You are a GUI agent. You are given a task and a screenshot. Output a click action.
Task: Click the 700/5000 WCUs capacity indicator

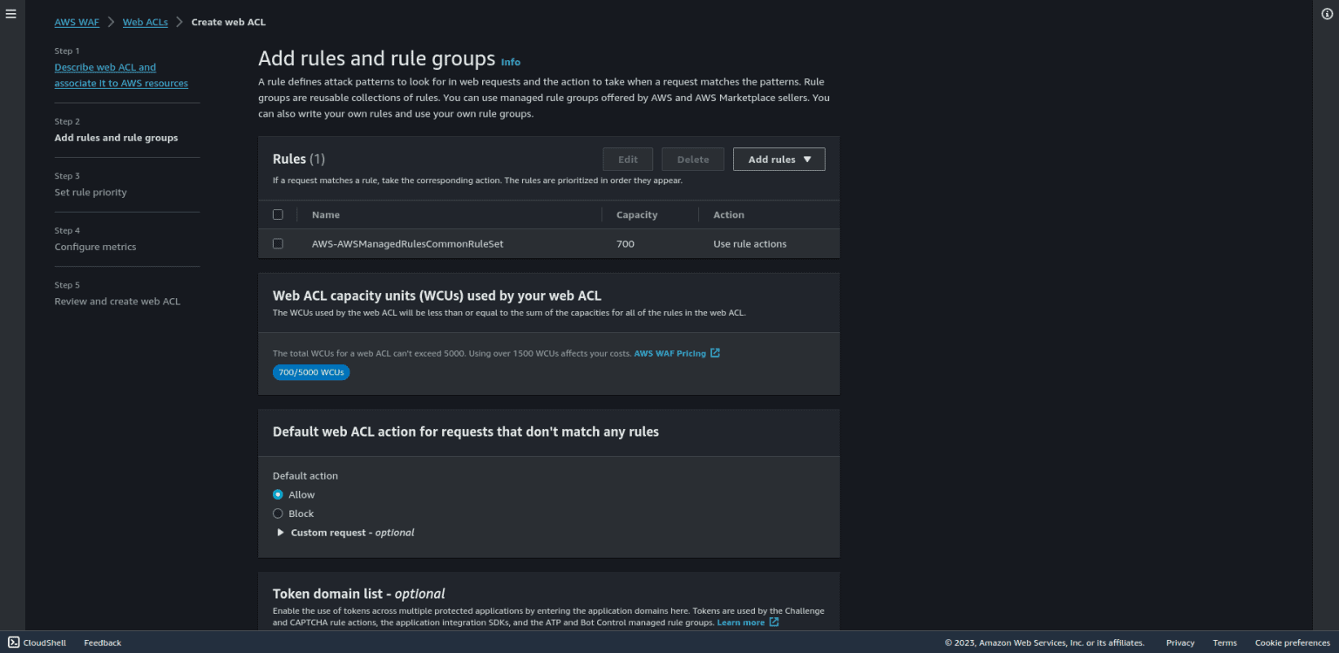311,372
